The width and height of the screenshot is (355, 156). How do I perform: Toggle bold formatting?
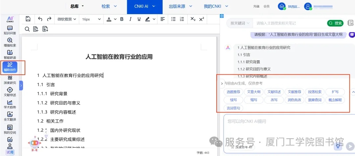[122, 19]
